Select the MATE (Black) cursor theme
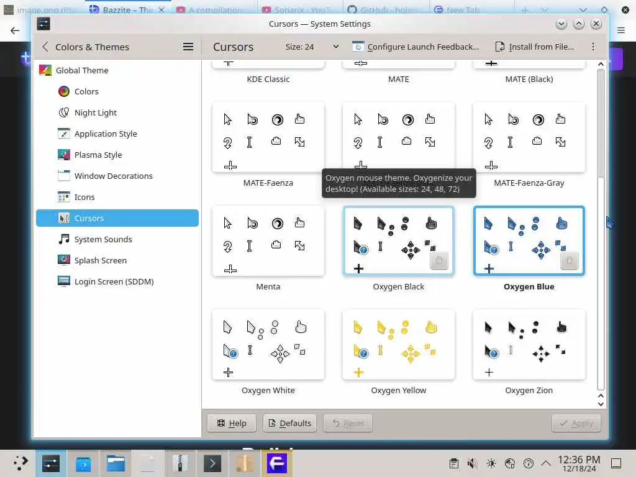This screenshot has height=477, width=636. pos(529,72)
